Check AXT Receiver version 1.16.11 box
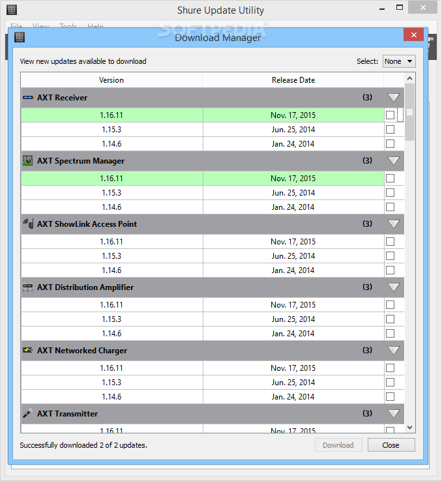This screenshot has height=481, width=442. click(x=390, y=115)
